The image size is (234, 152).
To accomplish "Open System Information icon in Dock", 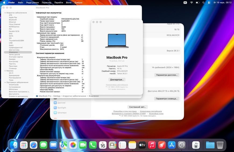I will click(x=196, y=145).
